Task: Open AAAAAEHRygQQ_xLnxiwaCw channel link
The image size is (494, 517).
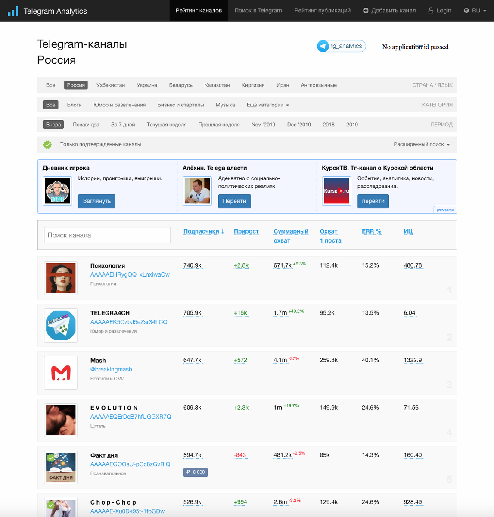Action: [x=130, y=274]
